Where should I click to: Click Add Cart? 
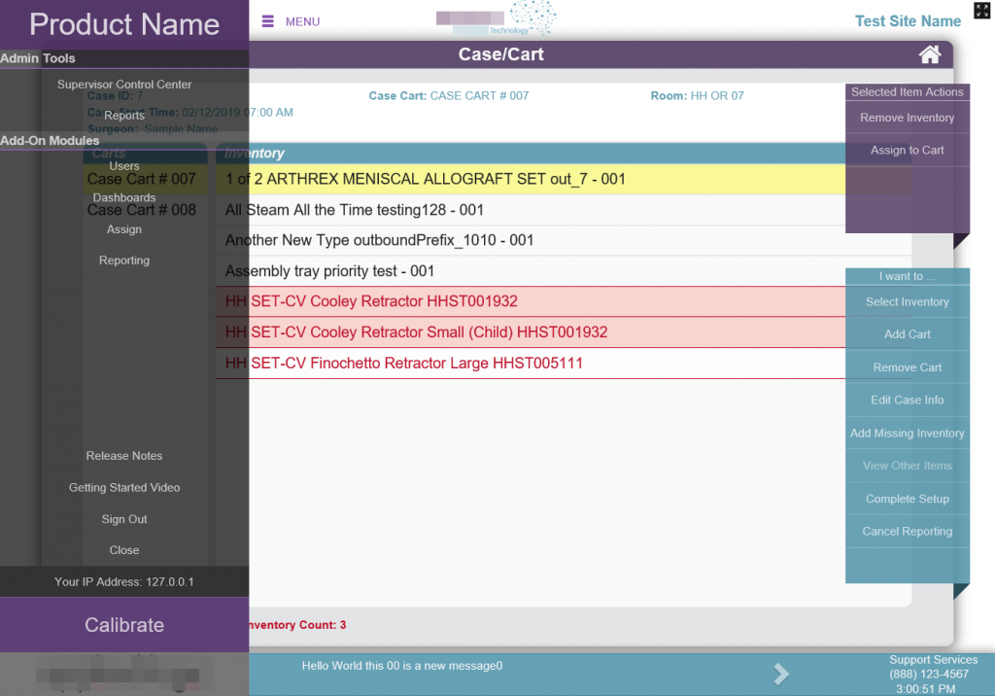(907, 334)
